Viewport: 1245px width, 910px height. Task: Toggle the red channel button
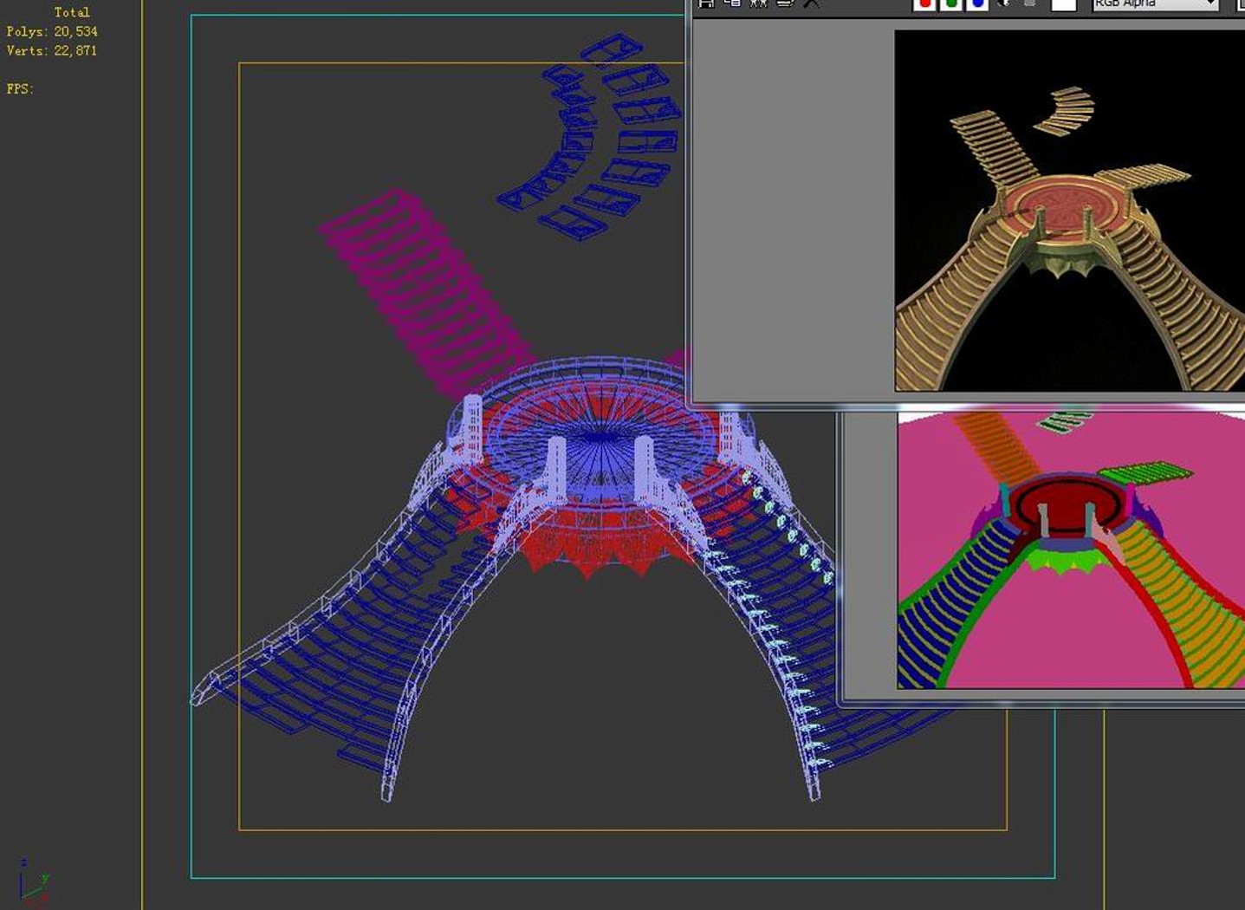click(924, 3)
